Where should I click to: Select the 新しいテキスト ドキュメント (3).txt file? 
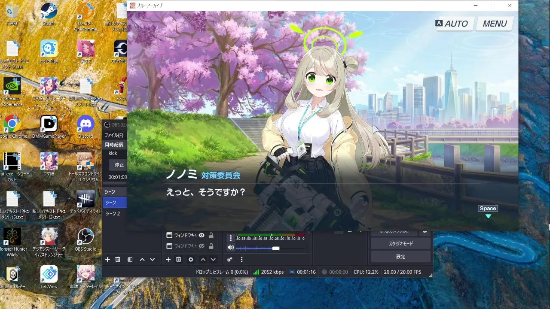(x=49, y=205)
